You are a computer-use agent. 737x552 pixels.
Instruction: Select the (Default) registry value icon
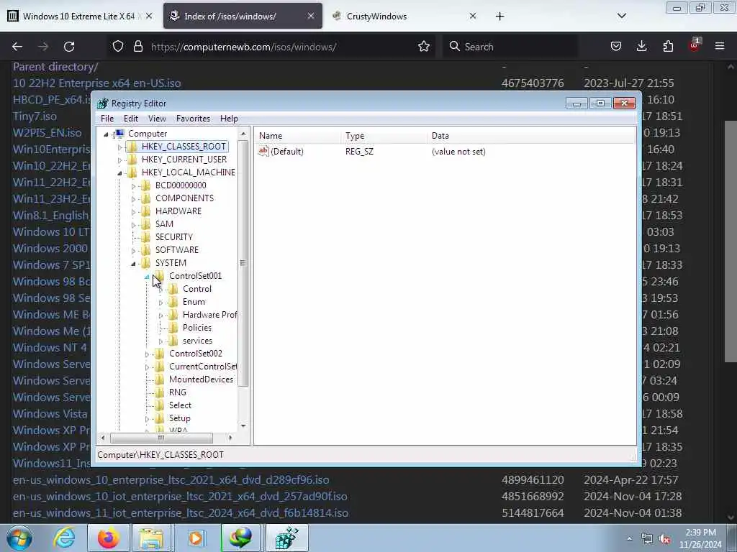pyautogui.click(x=263, y=151)
